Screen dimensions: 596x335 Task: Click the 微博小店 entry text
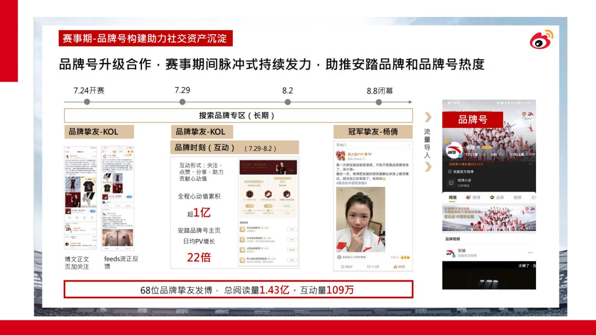coord(464,180)
